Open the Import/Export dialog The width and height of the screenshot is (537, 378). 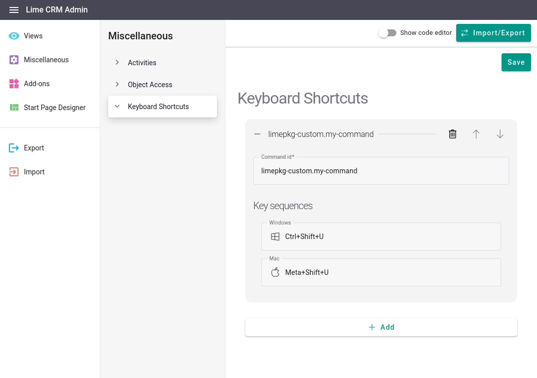pyautogui.click(x=493, y=32)
